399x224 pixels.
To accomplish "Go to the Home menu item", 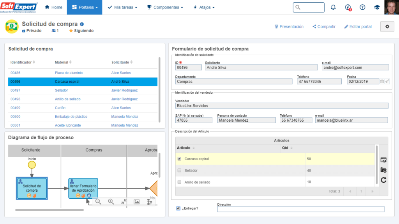I will [x=54, y=7].
